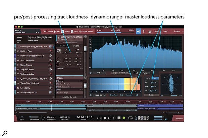The image size is (208, 138).
Task: Expand album metadata arrow under Artist
Action: (18, 43)
